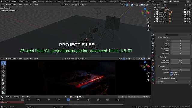This screenshot has height=108, width=192.
Task: Toggle Refractive caustics checkbox
Action: 171,75
